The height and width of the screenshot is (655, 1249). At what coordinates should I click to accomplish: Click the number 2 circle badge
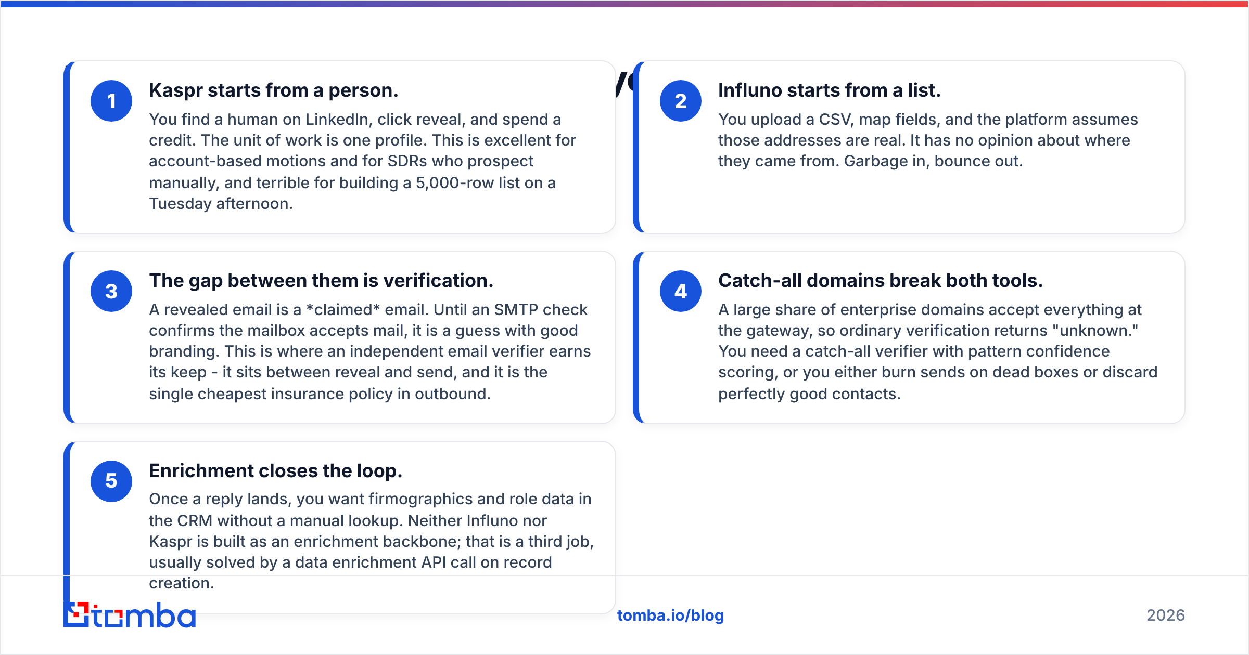[x=681, y=101]
